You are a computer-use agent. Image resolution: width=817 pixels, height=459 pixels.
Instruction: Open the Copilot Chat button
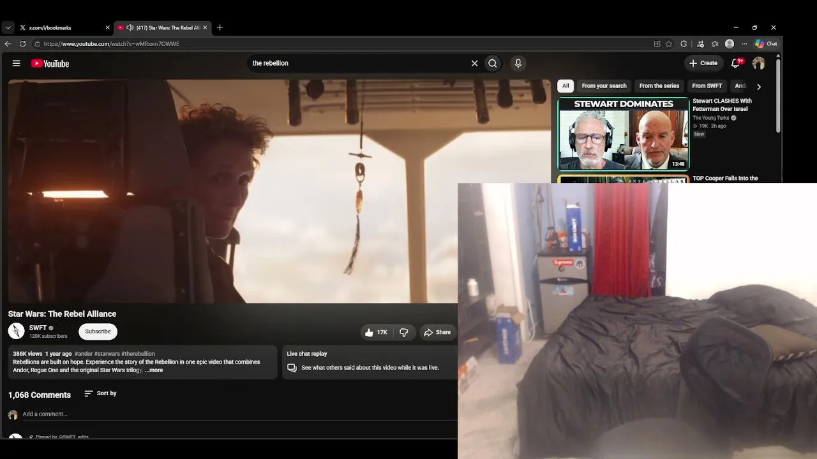[766, 44]
